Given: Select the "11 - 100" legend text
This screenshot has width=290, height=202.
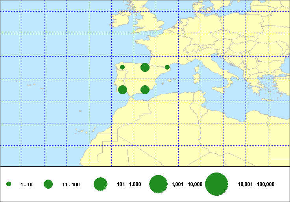Looking at the screenshot, I should (71, 185).
